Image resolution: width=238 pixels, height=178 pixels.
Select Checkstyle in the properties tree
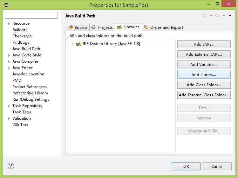22,36
